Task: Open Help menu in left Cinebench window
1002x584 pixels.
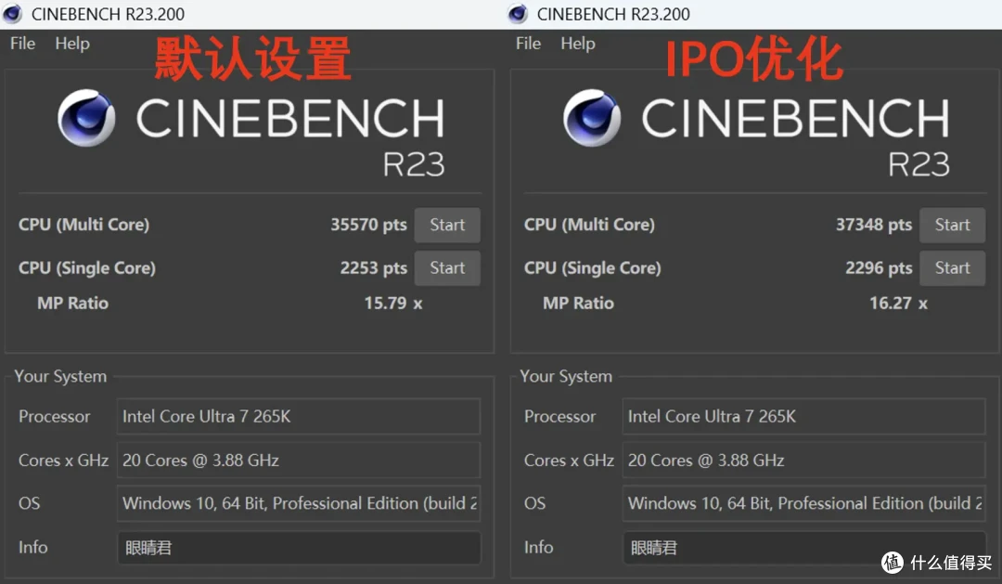Action: (x=72, y=44)
